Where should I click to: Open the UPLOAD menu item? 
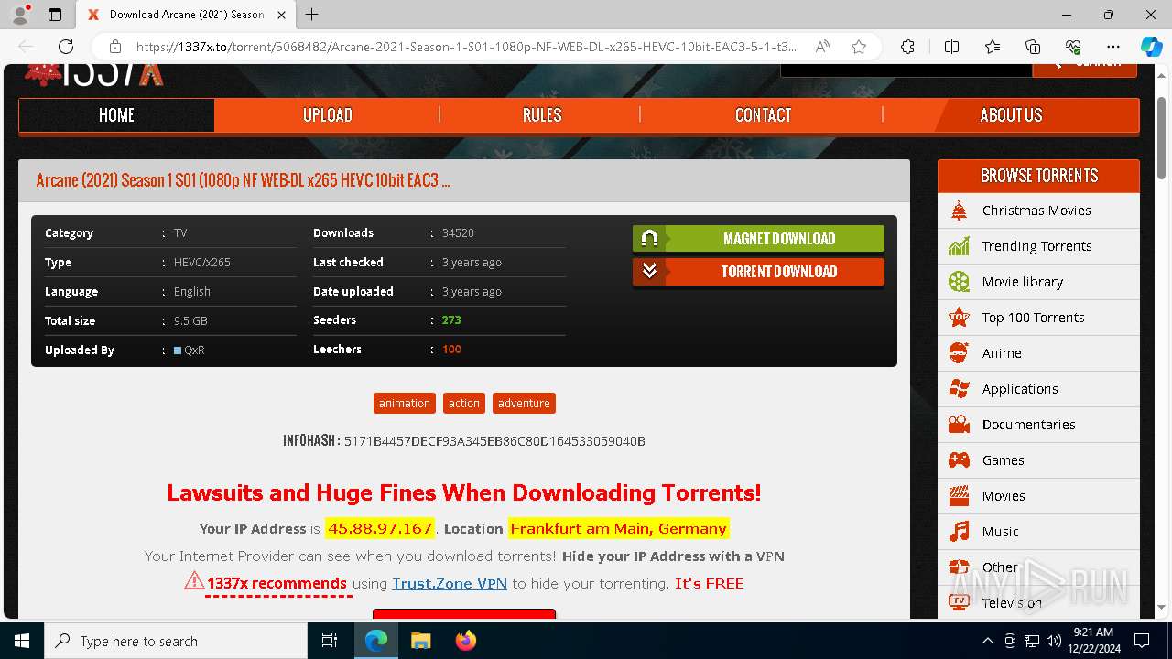(x=328, y=115)
